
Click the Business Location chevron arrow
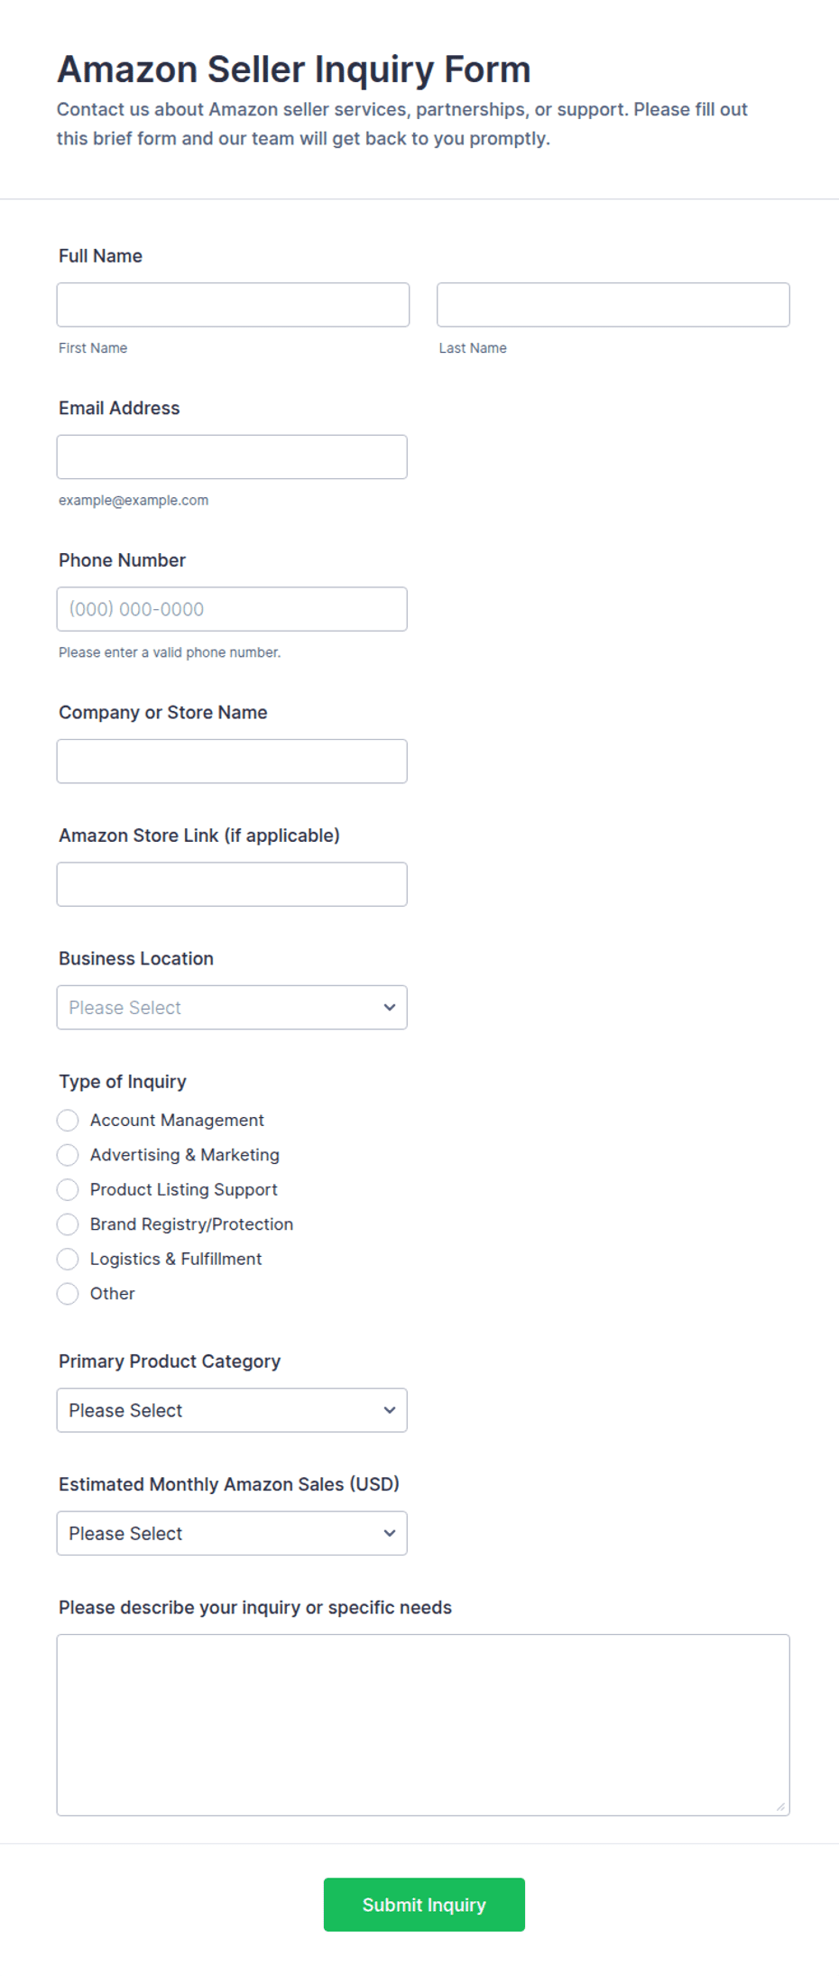pyautogui.click(x=390, y=1008)
